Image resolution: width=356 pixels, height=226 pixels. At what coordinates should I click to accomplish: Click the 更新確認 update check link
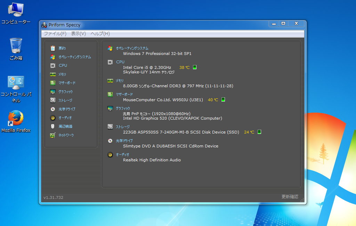pos(290,196)
